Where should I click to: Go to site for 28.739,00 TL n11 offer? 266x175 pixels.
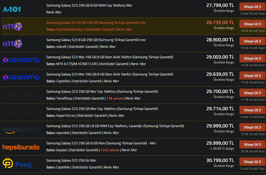[x=252, y=24]
